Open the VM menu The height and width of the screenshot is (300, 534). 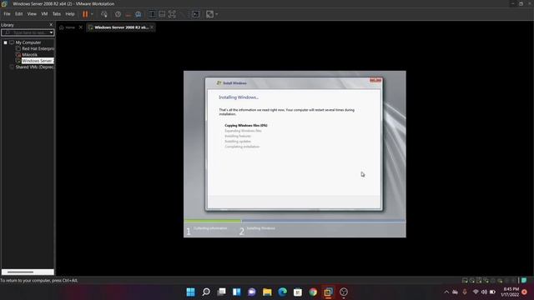(x=44, y=14)
